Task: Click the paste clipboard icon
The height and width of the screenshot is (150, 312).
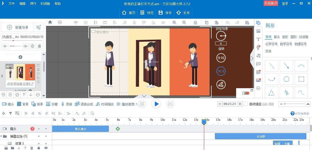Action: [216, 23]
